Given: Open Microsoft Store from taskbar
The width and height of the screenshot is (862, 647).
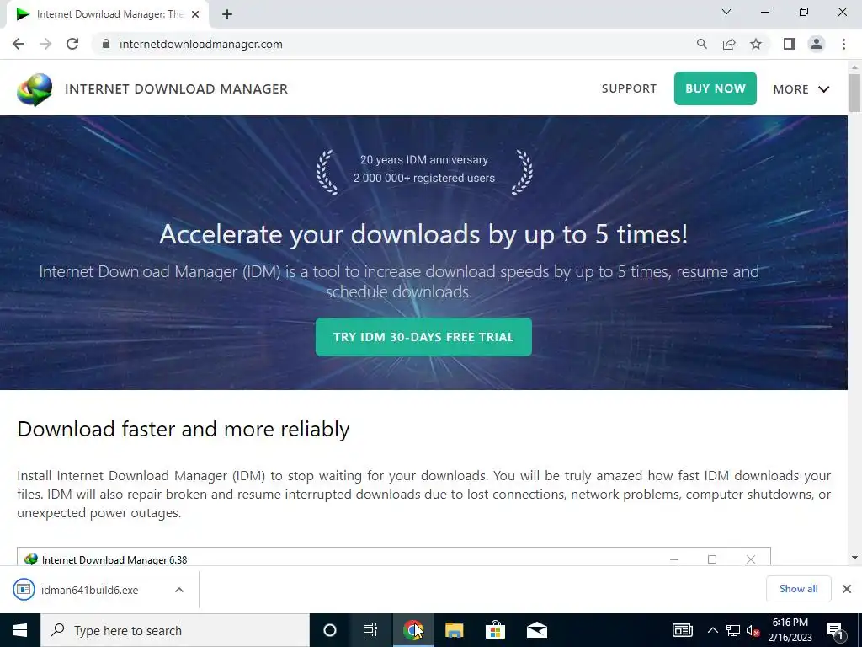Looking at the screenshot, I should click(495, 630).
